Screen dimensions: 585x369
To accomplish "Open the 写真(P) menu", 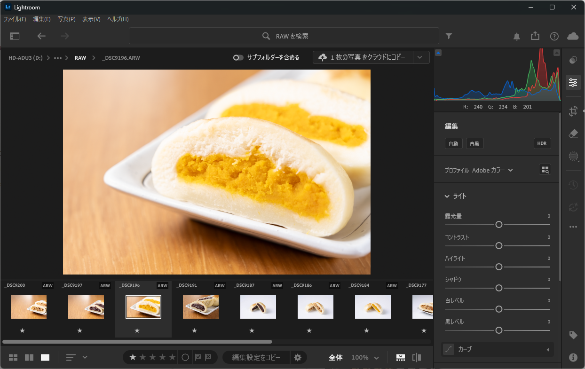I will click(x=66, y=19).
